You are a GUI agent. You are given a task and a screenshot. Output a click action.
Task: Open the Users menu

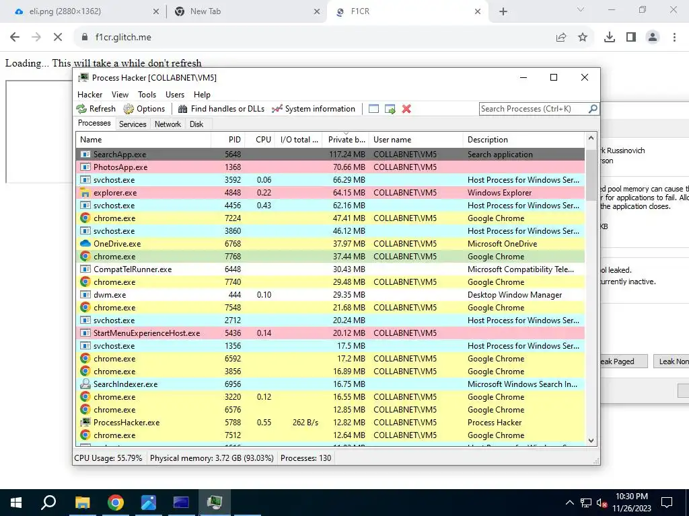[x=175, y=94]
